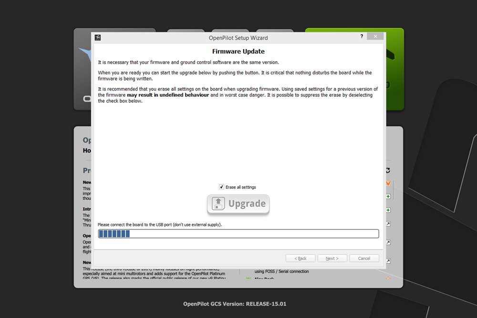Click the refresh icon in the background window
The height and width of the screenshot is (318, 477).
(x=388, y=170)
